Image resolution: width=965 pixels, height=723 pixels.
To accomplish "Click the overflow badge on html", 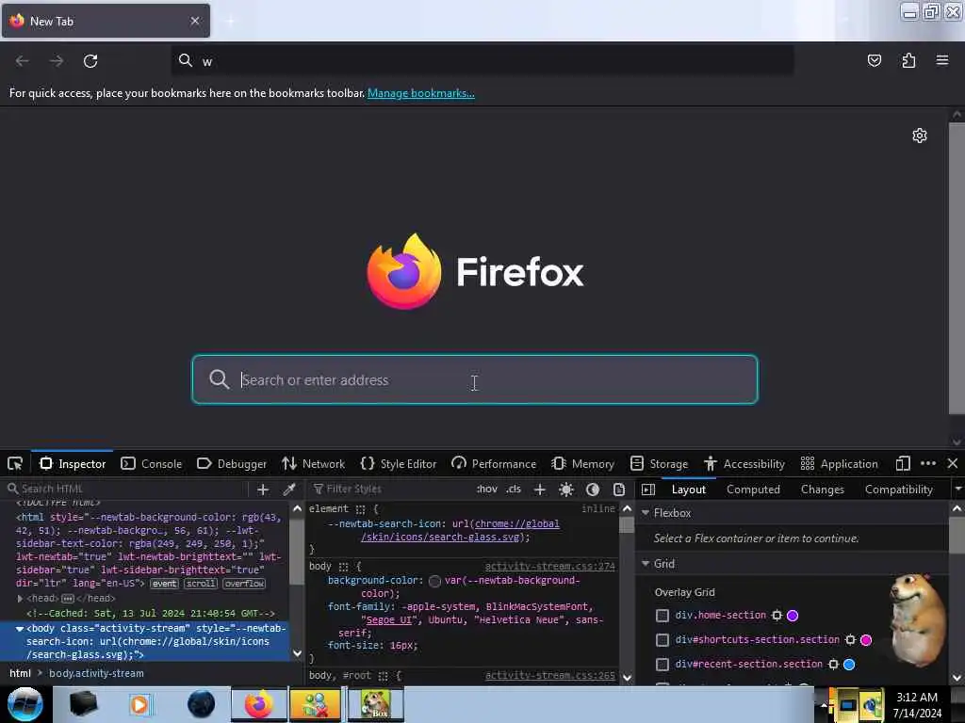I will (244, 584).
